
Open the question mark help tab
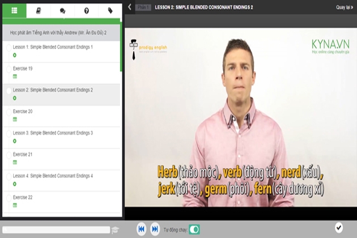(x=87, y=10)
